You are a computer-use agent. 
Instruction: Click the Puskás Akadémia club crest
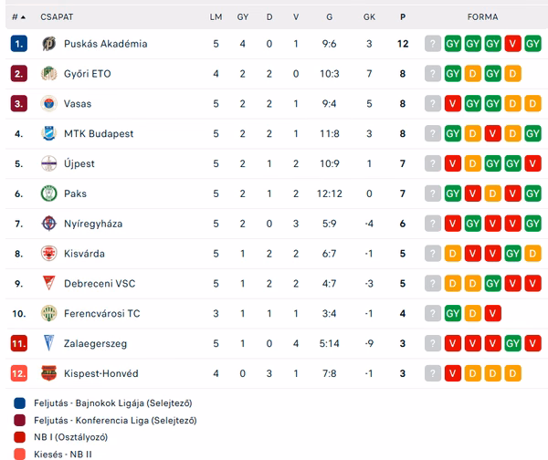[49, 44]
